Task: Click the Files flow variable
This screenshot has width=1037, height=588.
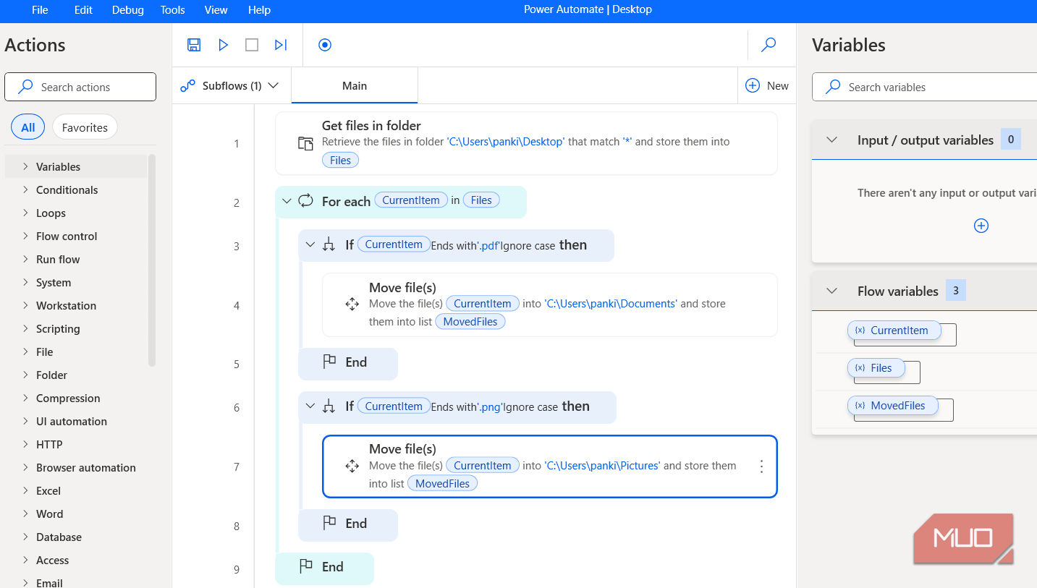Action: point(876,368)
